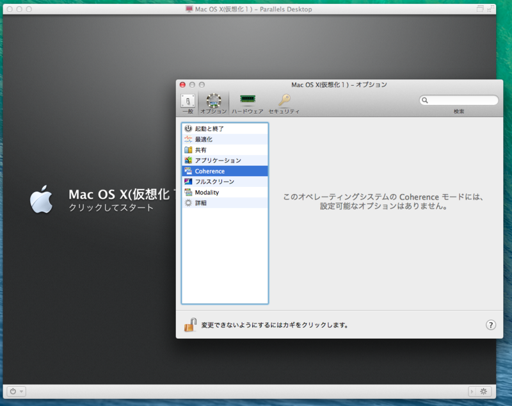This screenshot has height=406, width=512.
Task: Minimize the オプション window
Action: 193,85
